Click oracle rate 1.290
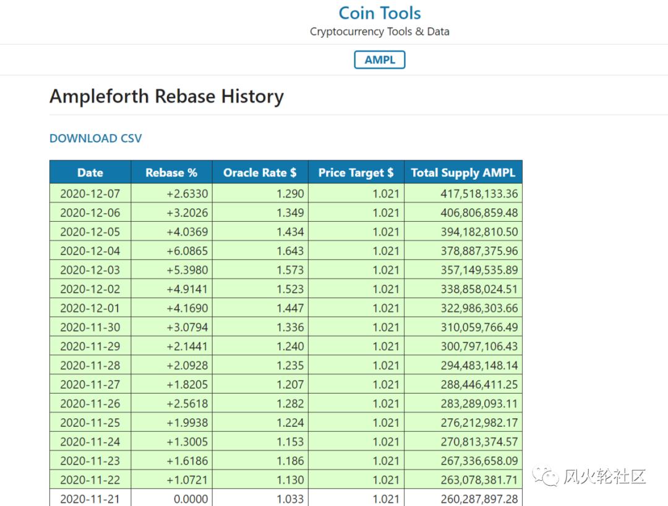The image size is (668, 506). coord(290,193)
